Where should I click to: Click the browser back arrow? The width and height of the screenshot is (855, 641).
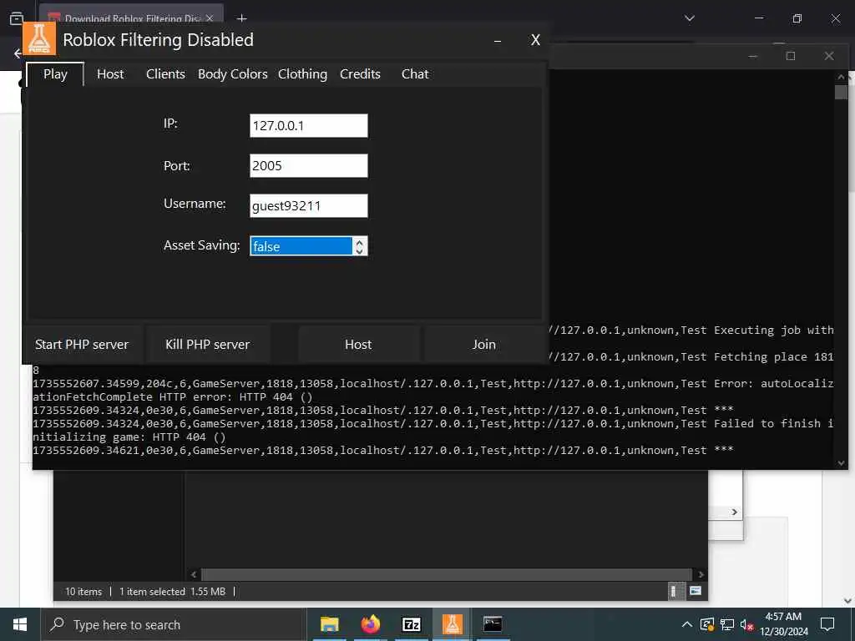click(18, 53)
